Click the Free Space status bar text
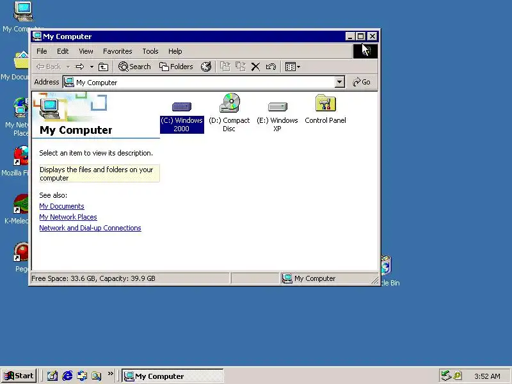The image size is (512, 384). pos(93,278)
